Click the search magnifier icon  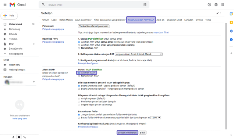[43, 5]
